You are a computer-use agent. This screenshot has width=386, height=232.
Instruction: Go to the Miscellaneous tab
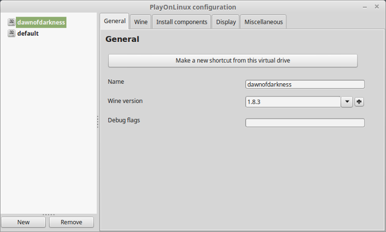pyautogui.click(x=264, y=22)
